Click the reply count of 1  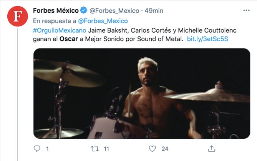tap(47, 149)
